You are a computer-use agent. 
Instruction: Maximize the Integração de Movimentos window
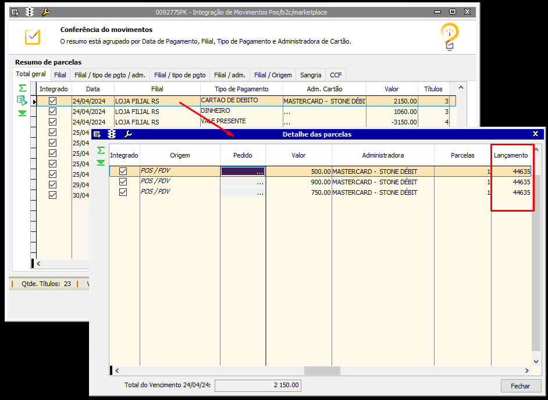click(x=453, y=12)
